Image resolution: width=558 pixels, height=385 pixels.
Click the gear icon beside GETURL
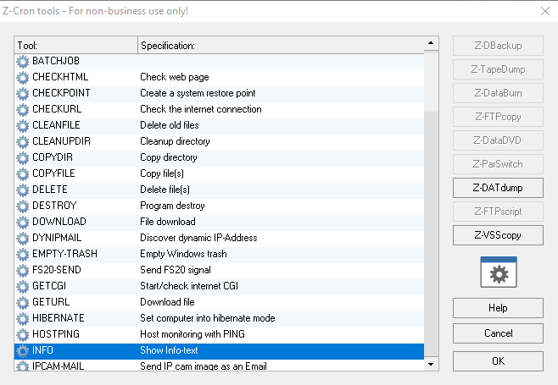[x=22, y=303]
